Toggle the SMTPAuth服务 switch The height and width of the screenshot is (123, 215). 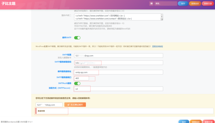coord(77,84)
